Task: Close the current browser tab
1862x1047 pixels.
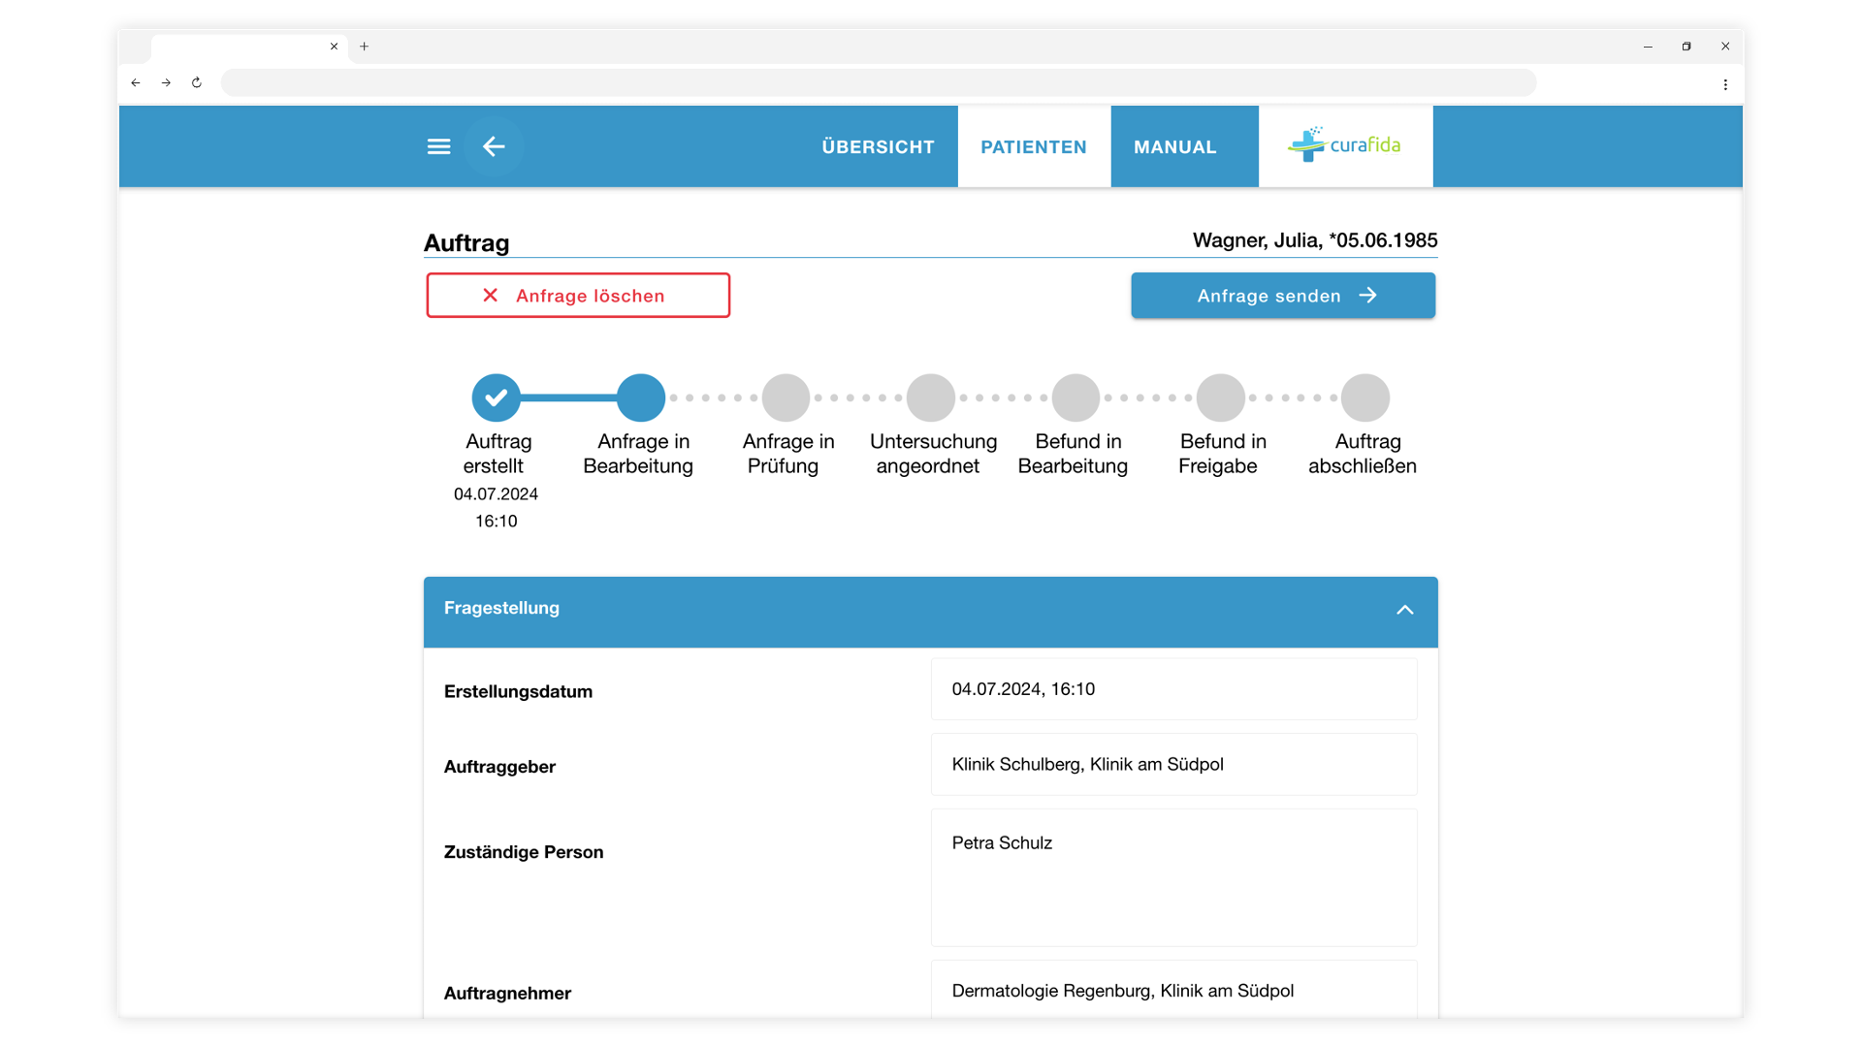Action: pos(334,47)
